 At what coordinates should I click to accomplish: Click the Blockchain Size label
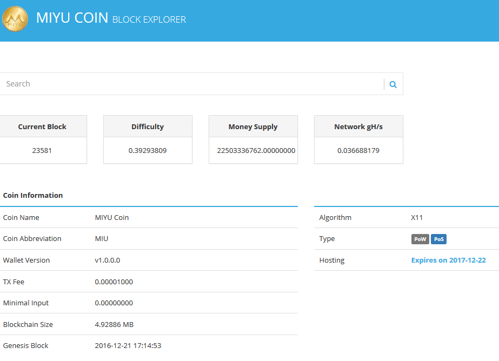28,324
